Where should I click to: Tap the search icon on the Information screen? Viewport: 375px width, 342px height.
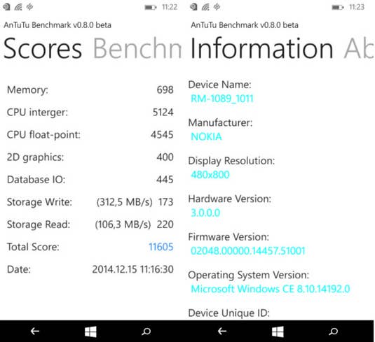click(334, 332)
